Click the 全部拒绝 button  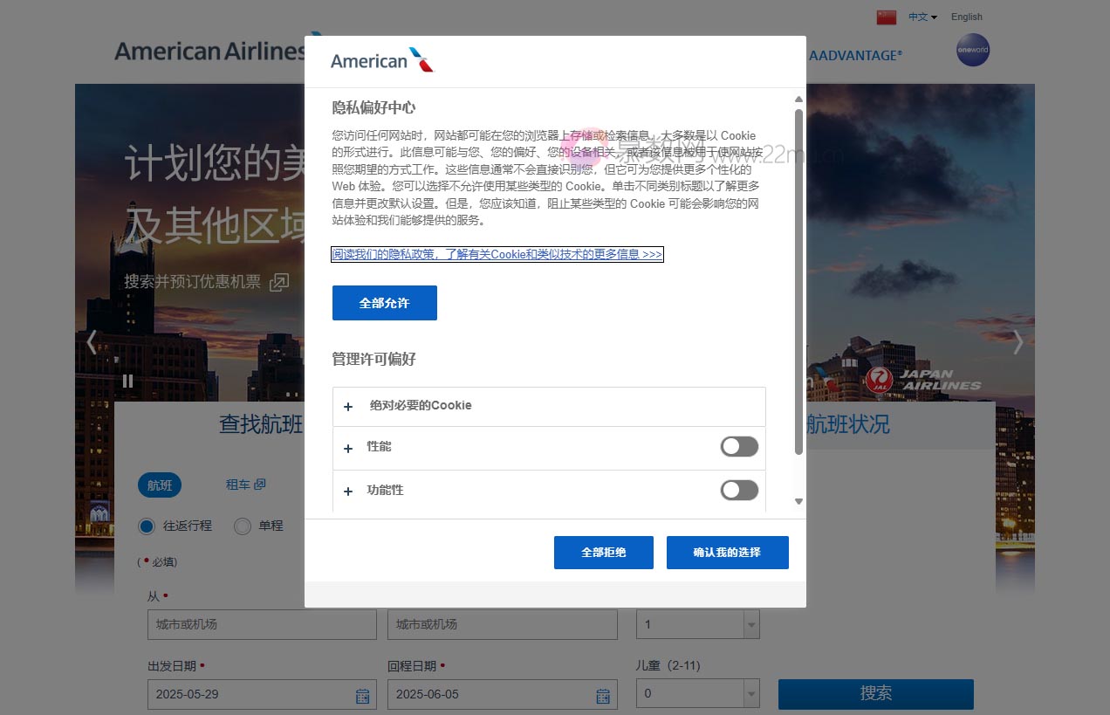pos(603,552)
